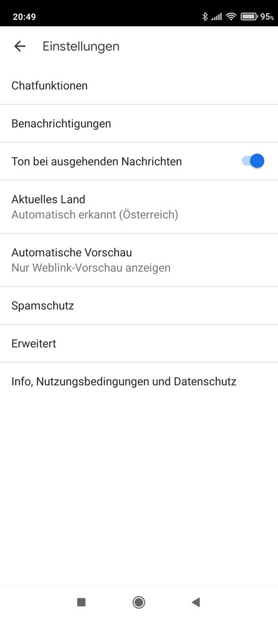The height and width of the screenshot is (619, 278).
Task: Open the Chatfunktionen settings
Action: pyautogui.click(x=139, y=85)
